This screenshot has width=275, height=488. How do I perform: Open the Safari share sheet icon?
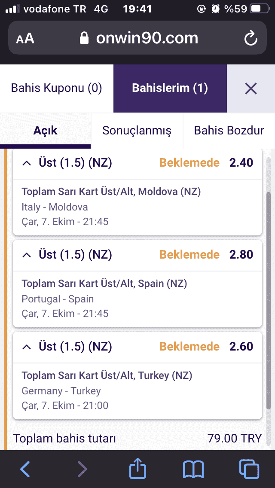137,467
